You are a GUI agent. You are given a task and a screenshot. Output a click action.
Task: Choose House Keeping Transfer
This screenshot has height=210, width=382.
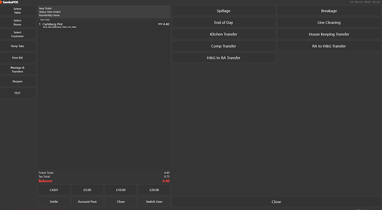point(329,34)
